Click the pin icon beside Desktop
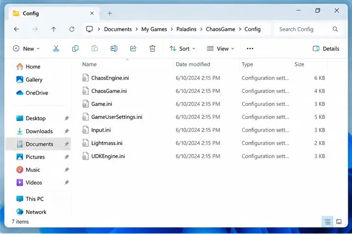 pos(66,118)
